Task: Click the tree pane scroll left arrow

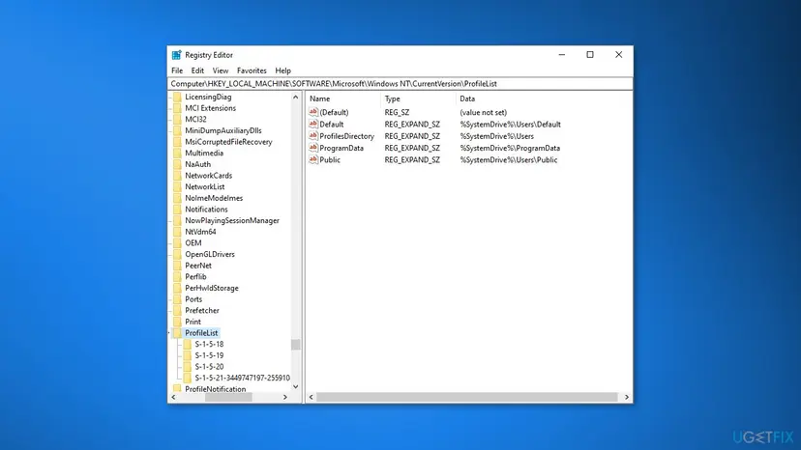Action: [174, 397]
